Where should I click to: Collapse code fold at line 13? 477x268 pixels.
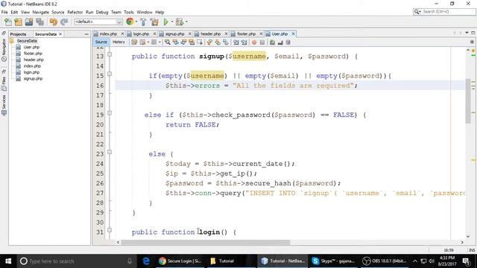(x=110, y=54)
